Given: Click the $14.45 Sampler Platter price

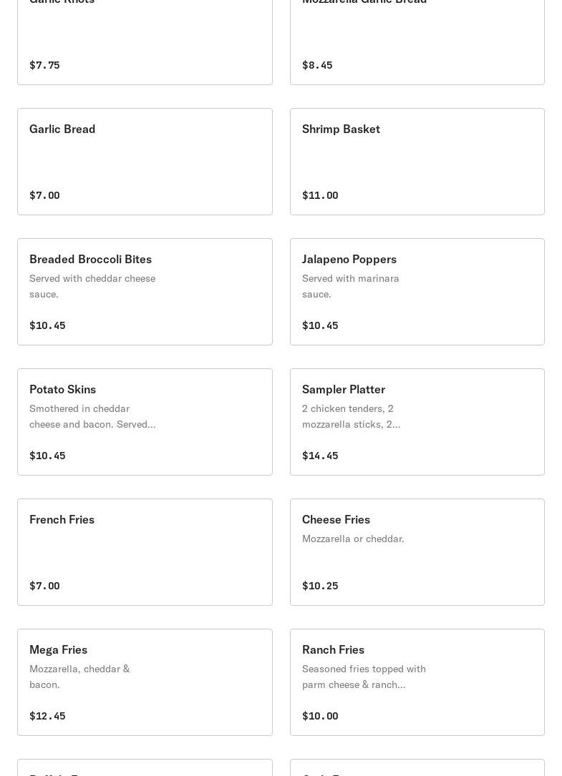Looking at the screenshot, I should click(320, 456).
